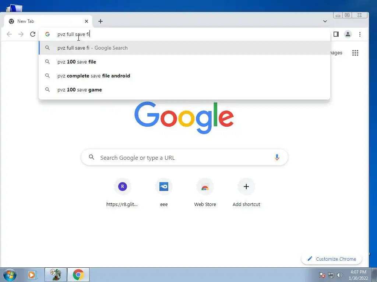Switch to Plants vs Zombies taskbar item
The image size is (377, 282).
tap(56, 275)
